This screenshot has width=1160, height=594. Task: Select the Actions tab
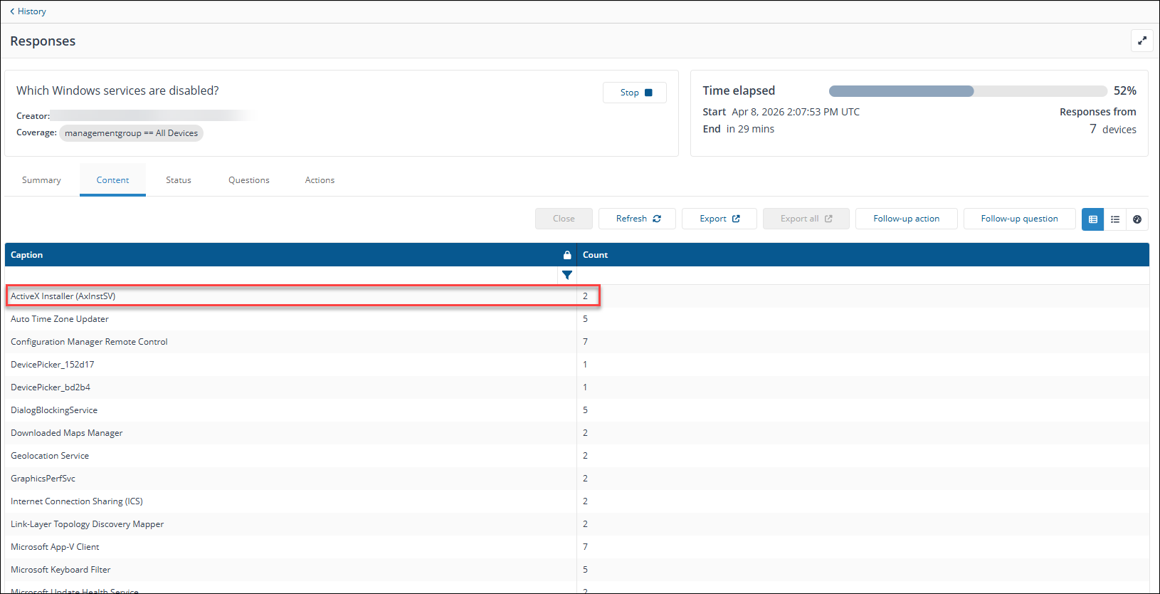[x=320, y=180]
